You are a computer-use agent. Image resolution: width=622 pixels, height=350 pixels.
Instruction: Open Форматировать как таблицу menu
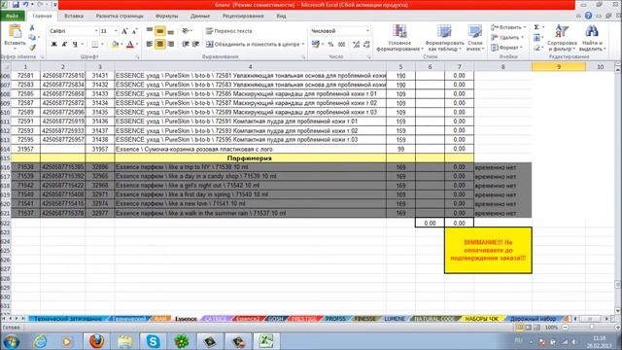pyautogui.click(x=444, y=38)
